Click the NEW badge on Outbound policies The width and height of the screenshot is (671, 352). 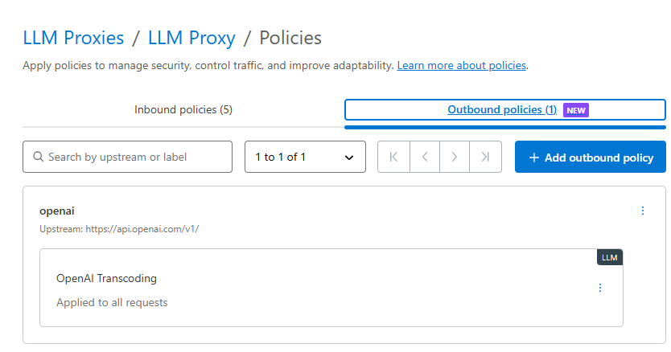[575, 110]
